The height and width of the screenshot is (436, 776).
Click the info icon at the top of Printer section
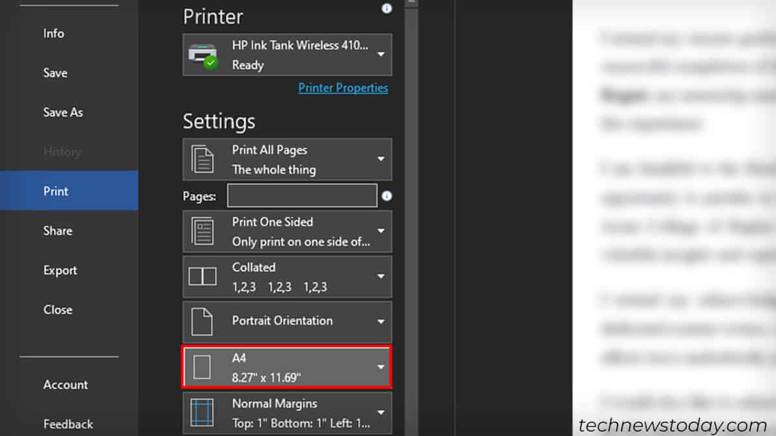pos(386,8)
